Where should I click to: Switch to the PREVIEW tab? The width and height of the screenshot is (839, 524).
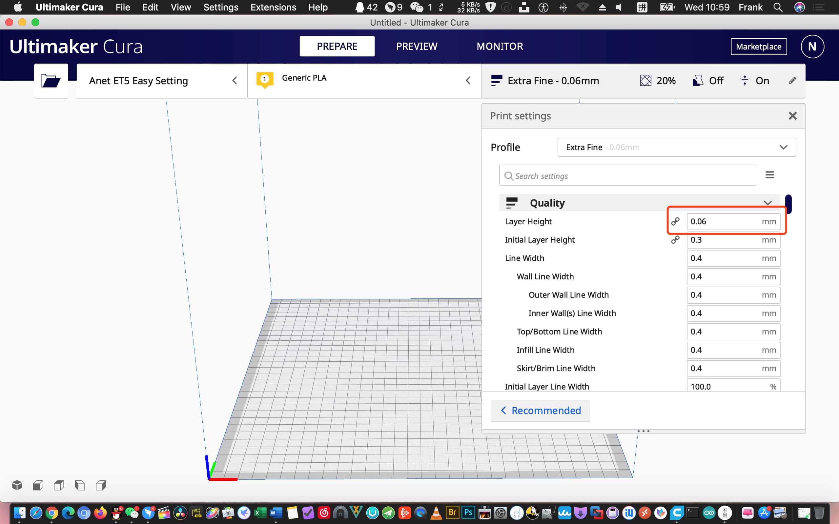pyautogui.click(x=417, y=46)
